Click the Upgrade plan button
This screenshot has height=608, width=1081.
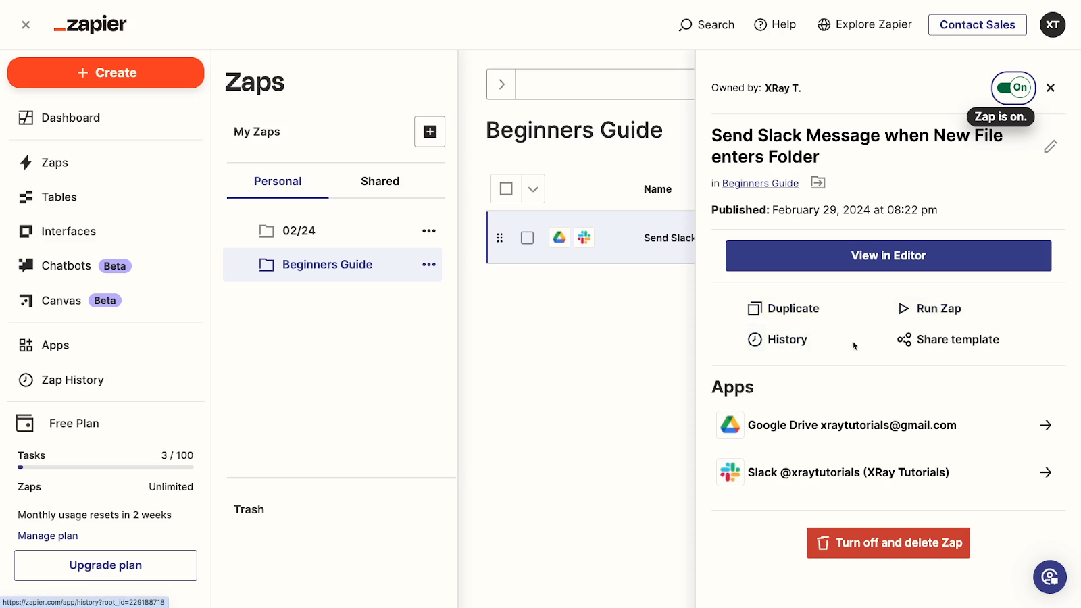point(105,565)
